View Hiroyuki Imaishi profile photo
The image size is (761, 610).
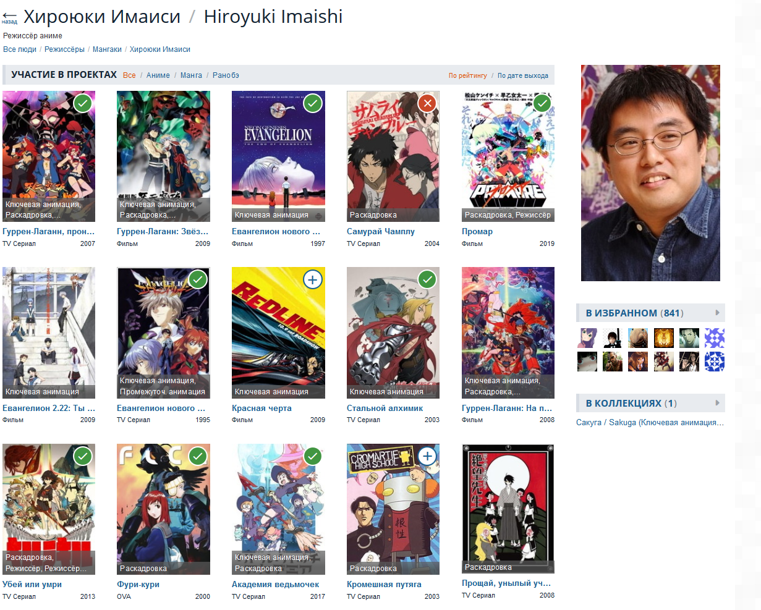[x=650, y=173]
